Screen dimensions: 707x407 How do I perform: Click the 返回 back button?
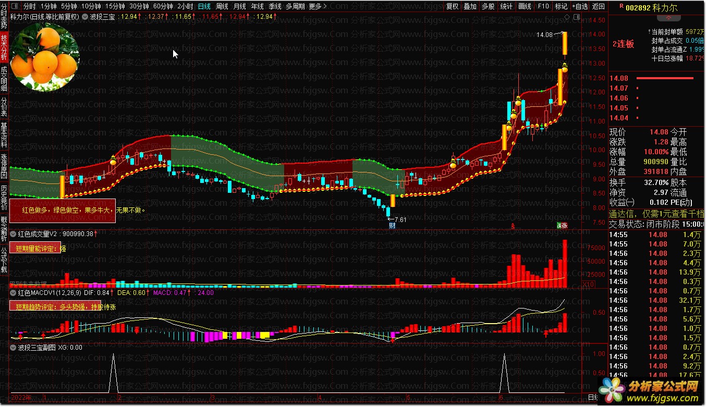[599, 6]
